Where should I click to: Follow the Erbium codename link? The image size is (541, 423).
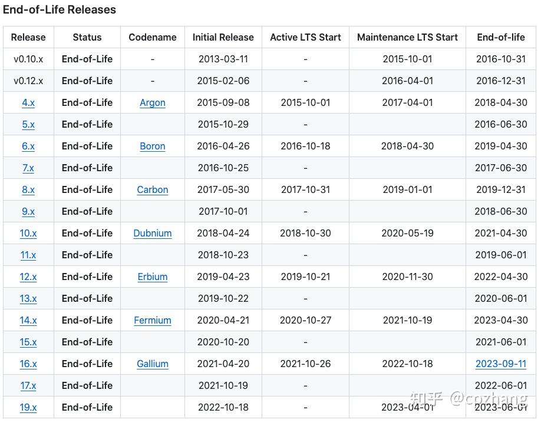pyautogui.click(x=153, y=277)
